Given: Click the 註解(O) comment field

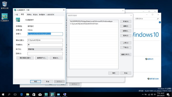Looking at the screenshot, I should [x=45, y=54].
